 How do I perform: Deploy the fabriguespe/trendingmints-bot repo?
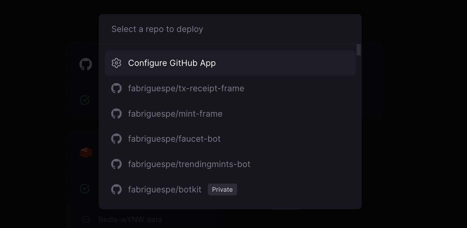(x=230, y=164)
